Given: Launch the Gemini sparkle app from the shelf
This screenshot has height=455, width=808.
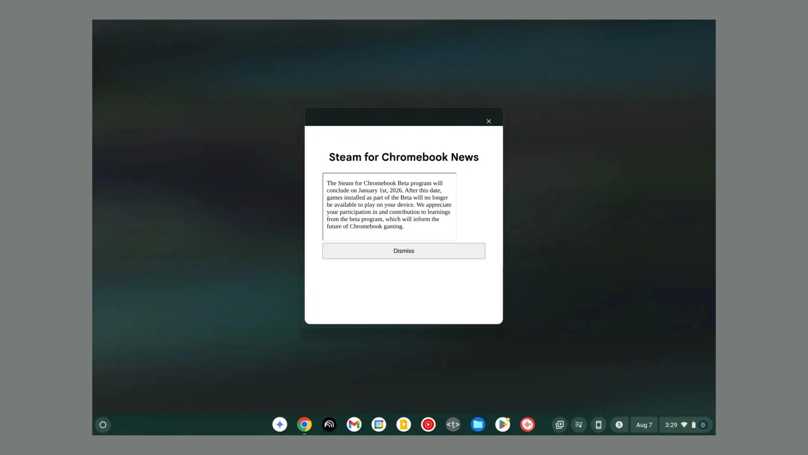Looking at the screenshot, I should [279, 425].
